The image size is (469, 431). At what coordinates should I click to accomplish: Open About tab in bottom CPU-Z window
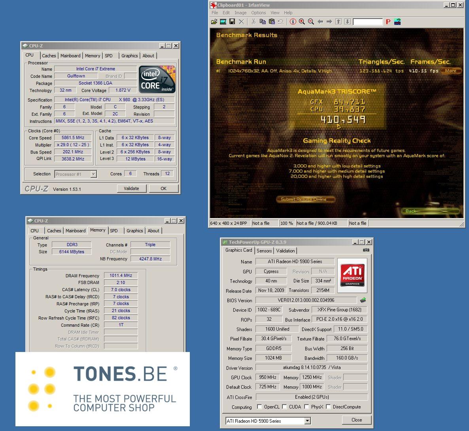[153, 231]
